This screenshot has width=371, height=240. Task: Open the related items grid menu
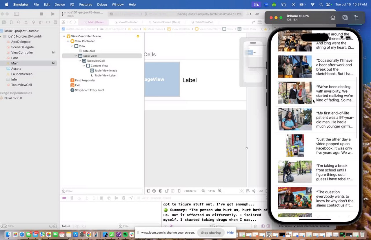(x=63, y=22)
